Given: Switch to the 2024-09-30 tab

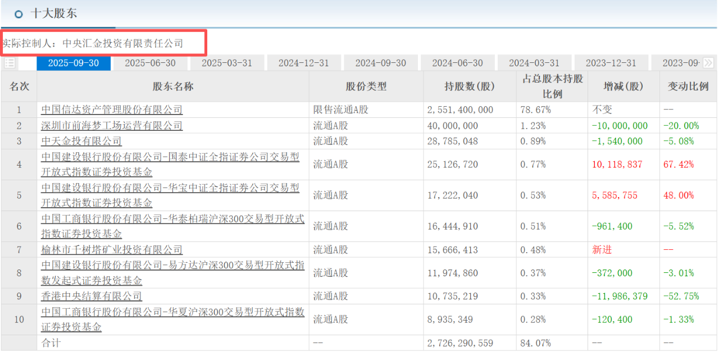Looking at the screenshot, I should 380,63.
